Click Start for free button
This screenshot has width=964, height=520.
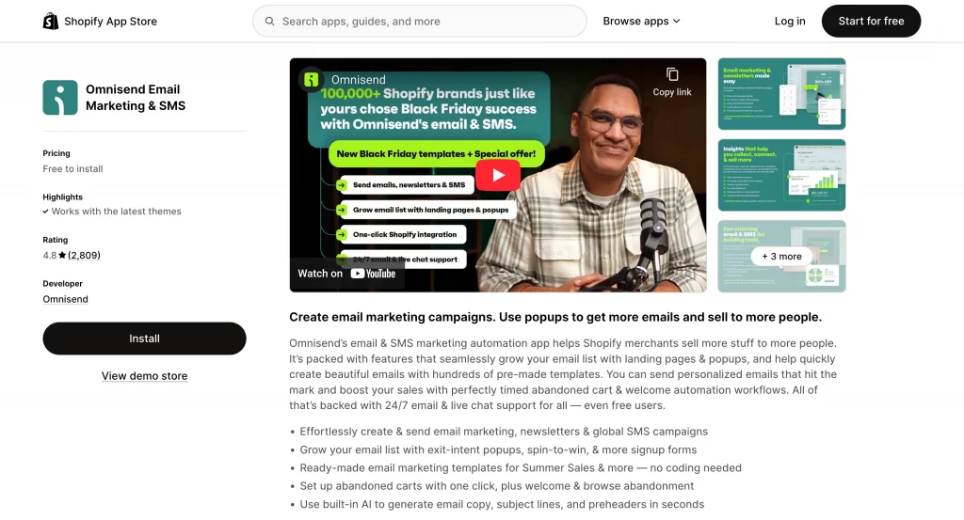point(871,21)
